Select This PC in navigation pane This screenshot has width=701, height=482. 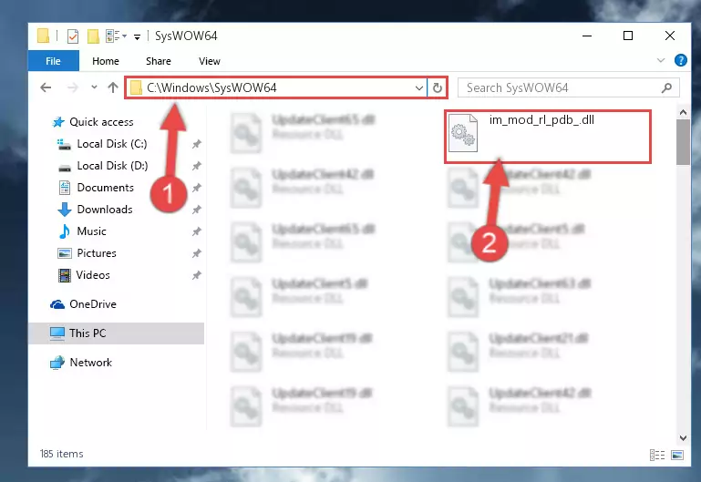tap(117, 333)
